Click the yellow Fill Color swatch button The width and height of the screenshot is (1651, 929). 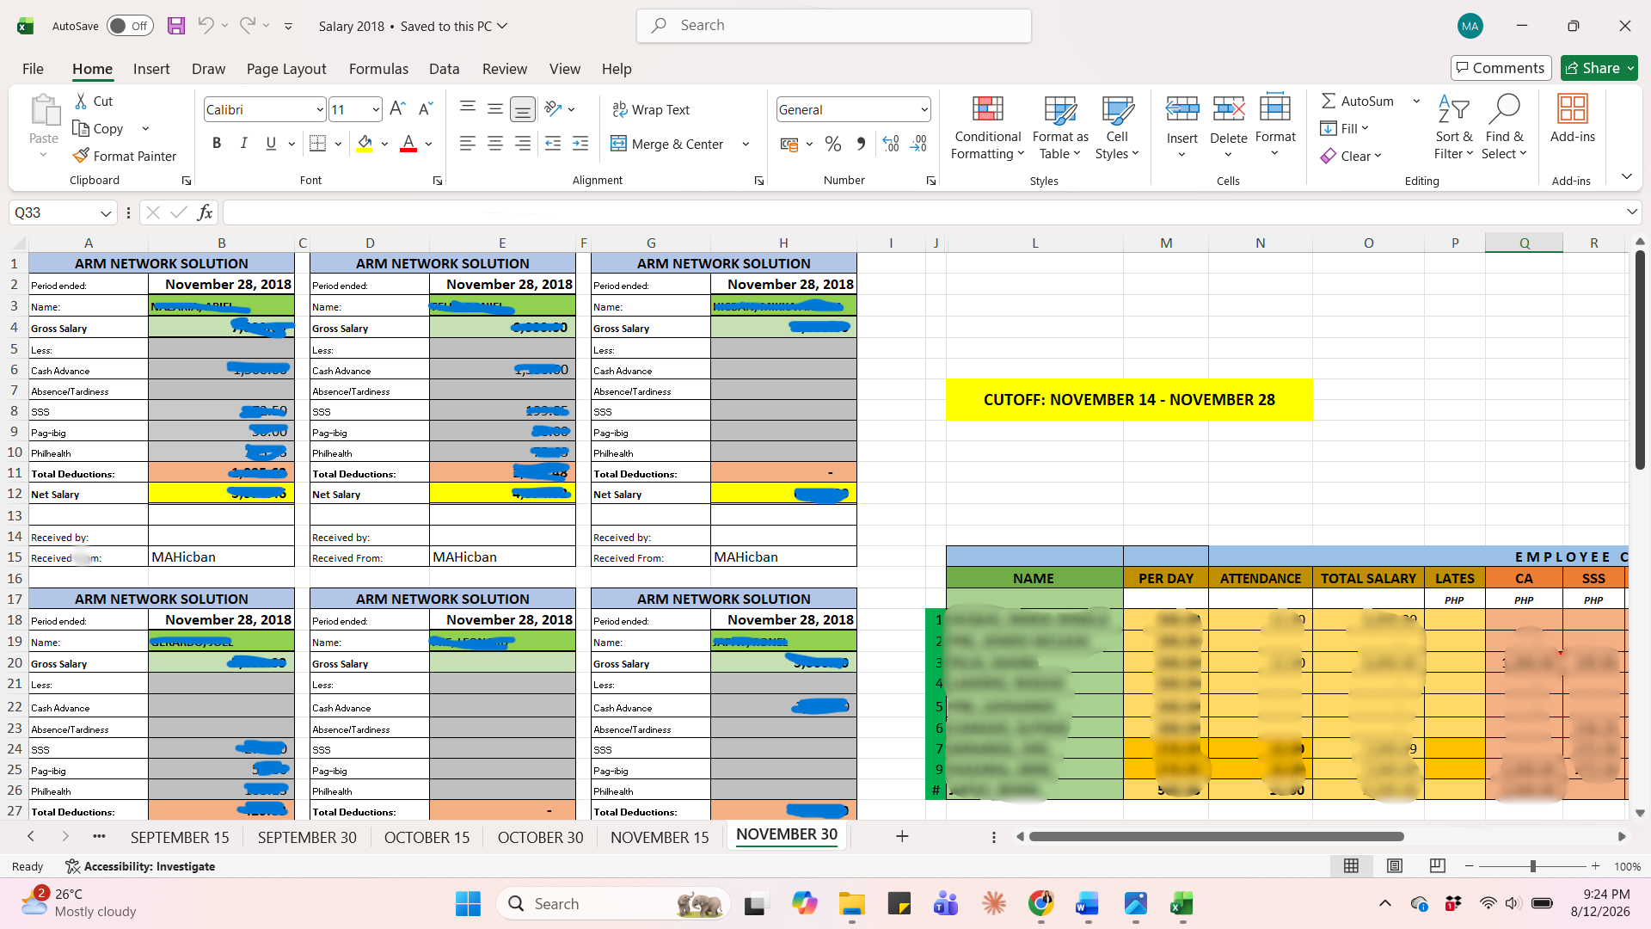[365, 144]
